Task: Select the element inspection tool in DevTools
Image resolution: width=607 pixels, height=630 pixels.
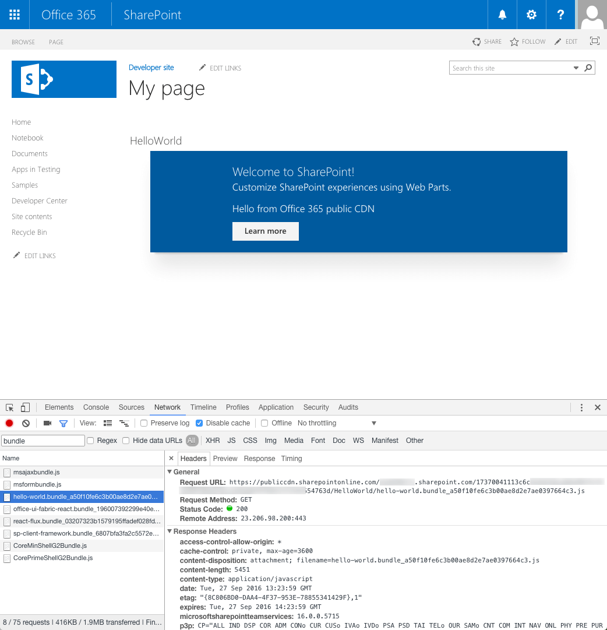Action: click(9, 407)
